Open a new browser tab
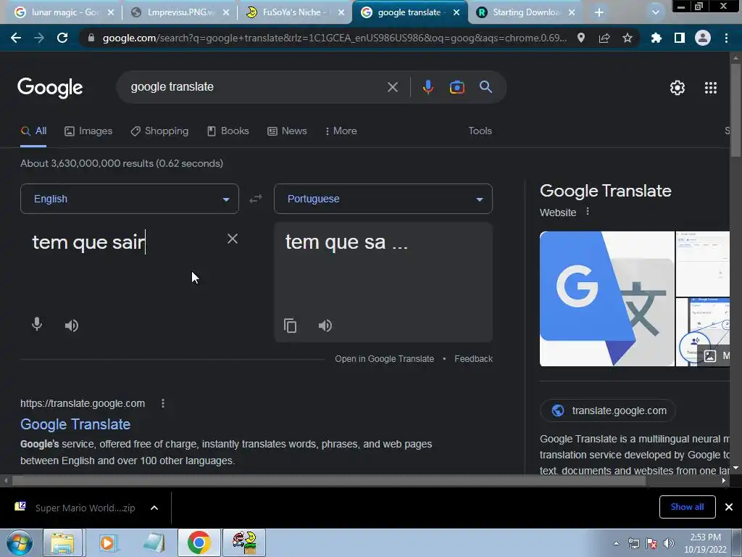742x557 pixels. click(599, 12)
